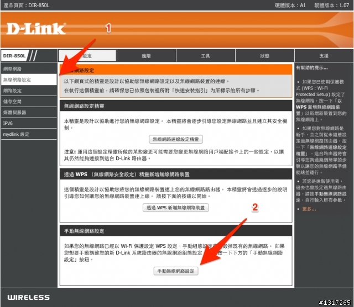Viewport: 354px width, 307px height.
Task: Click the D-Link logo
Action: coord(36,29)
